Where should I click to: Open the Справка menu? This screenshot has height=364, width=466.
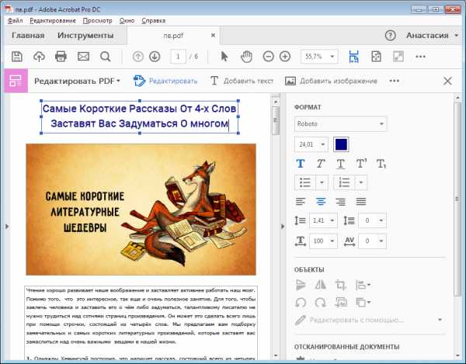pyautogui.click(x=153, y=21)
